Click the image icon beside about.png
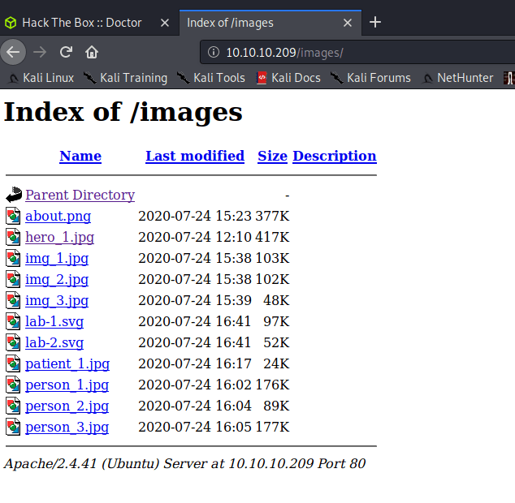Viewport: 515px width, 503px height. [14, 216]
